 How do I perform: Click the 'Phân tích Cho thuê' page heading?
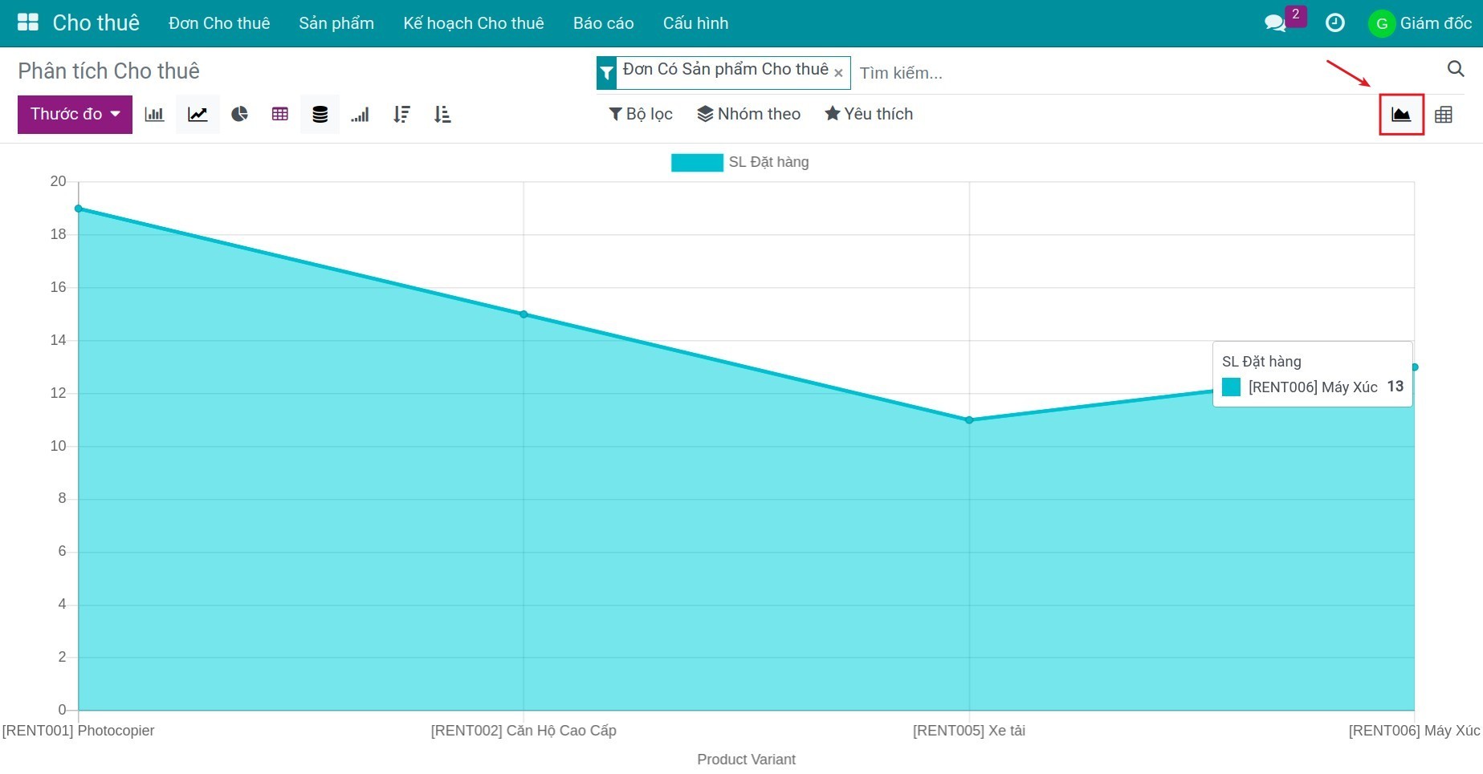coord(108,71)
